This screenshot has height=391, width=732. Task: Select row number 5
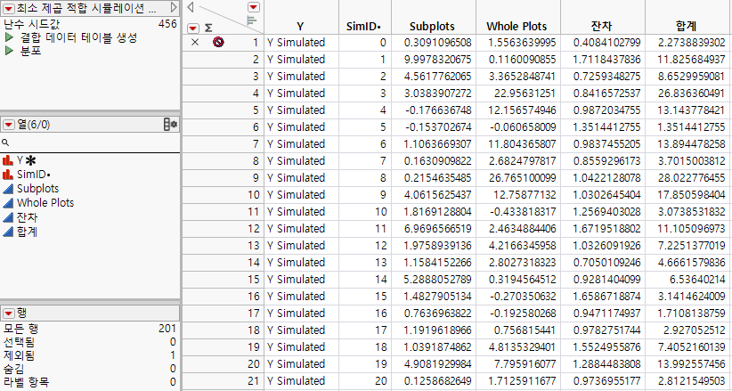[256, 110]
